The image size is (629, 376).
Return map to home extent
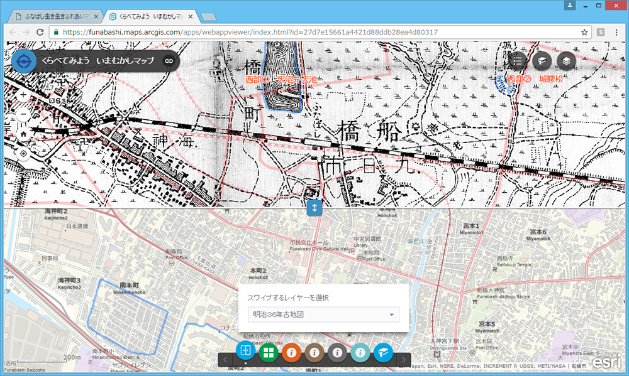23,134
